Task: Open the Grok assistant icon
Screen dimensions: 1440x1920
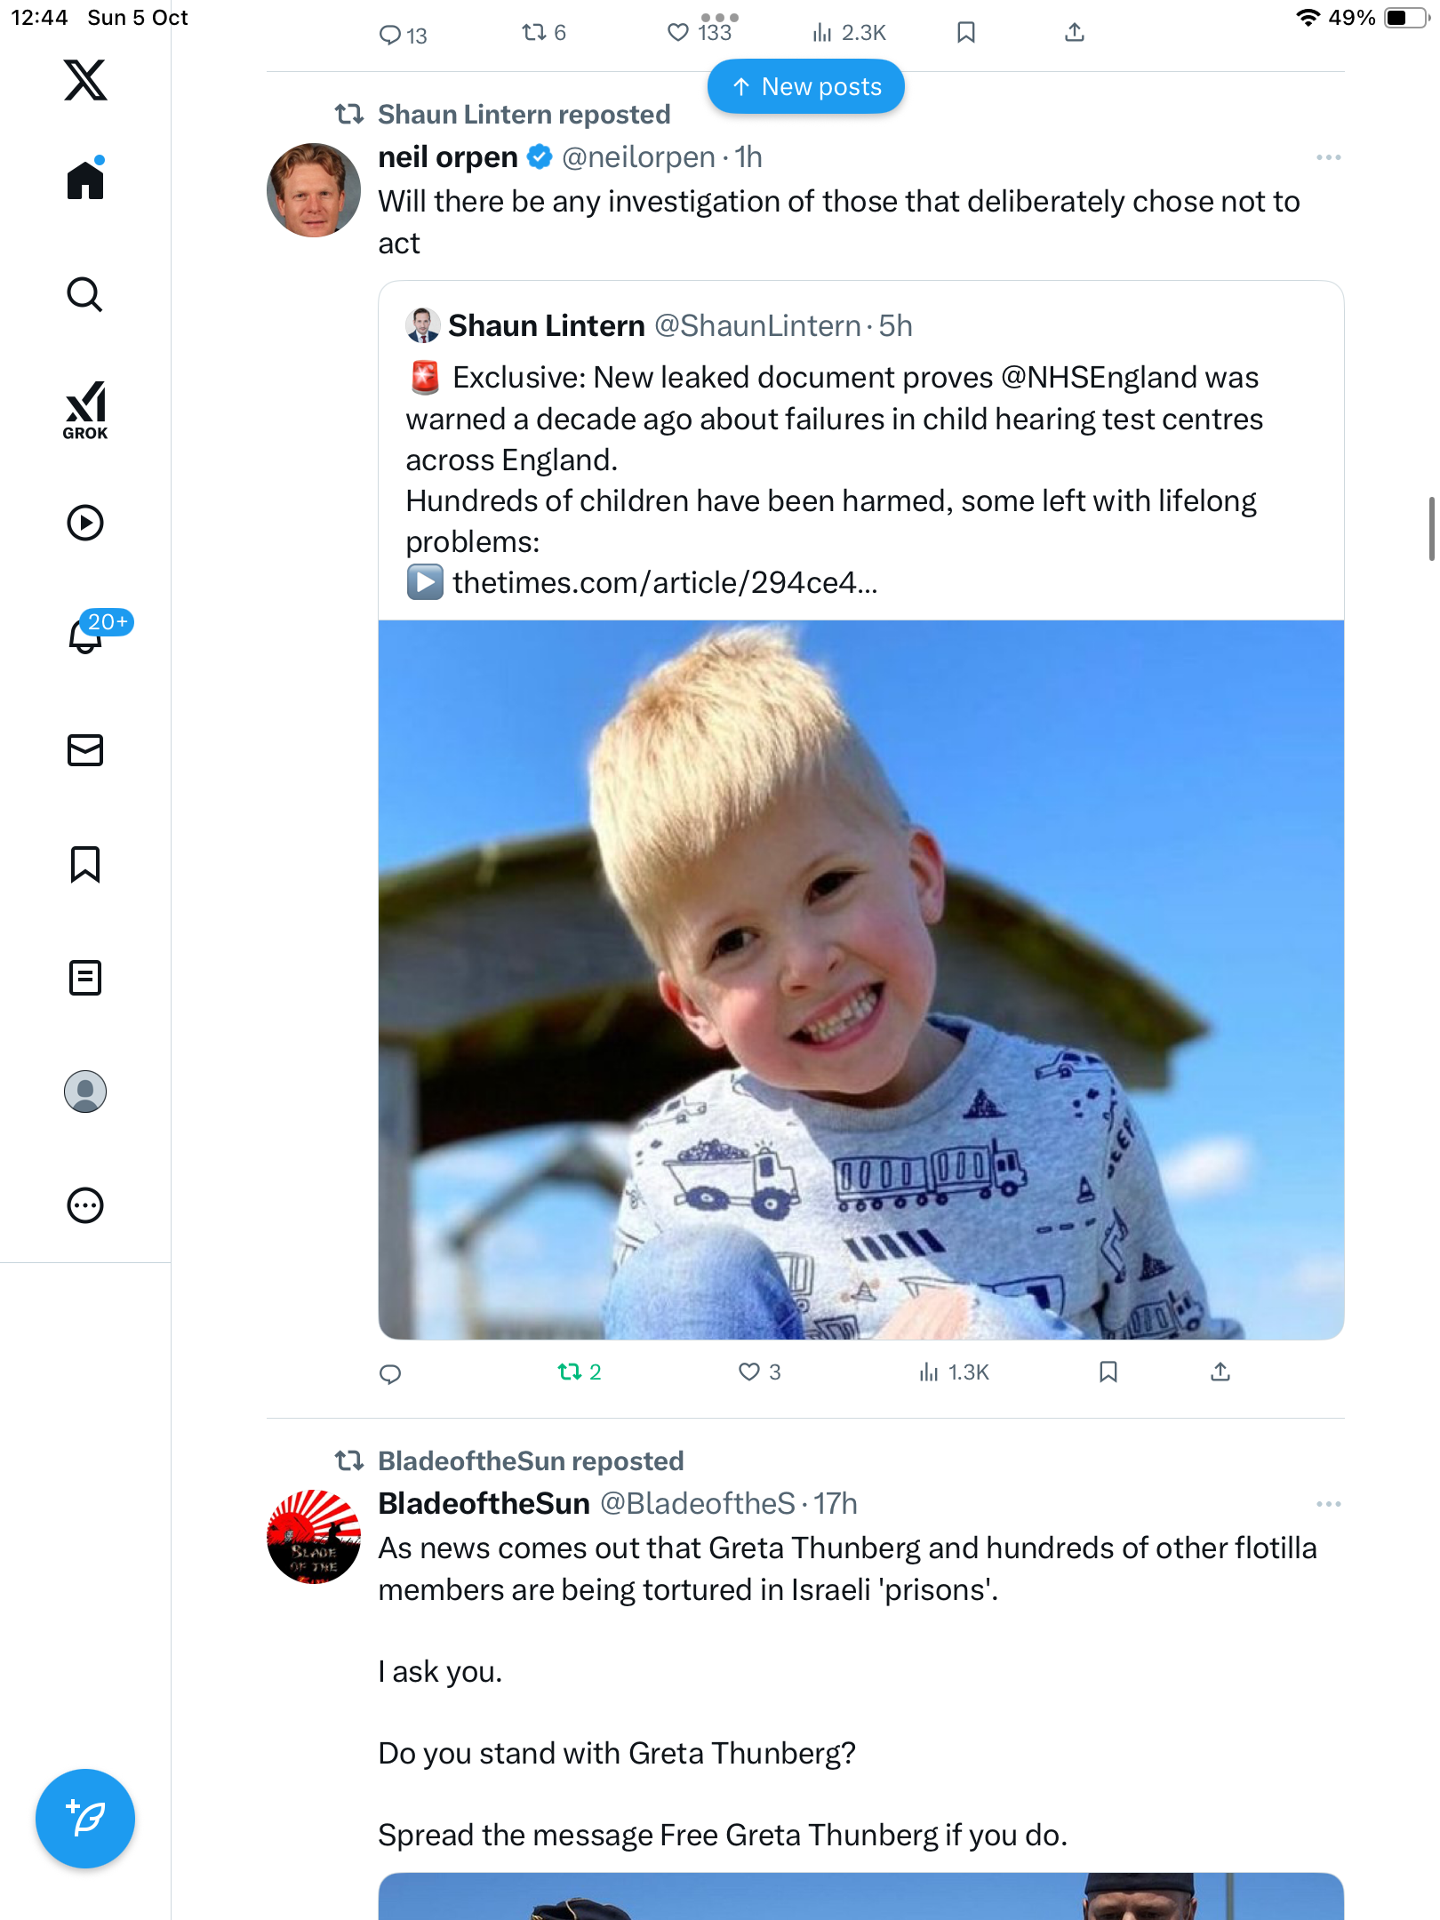Action: pyautogui.click(x=85, y=410)
